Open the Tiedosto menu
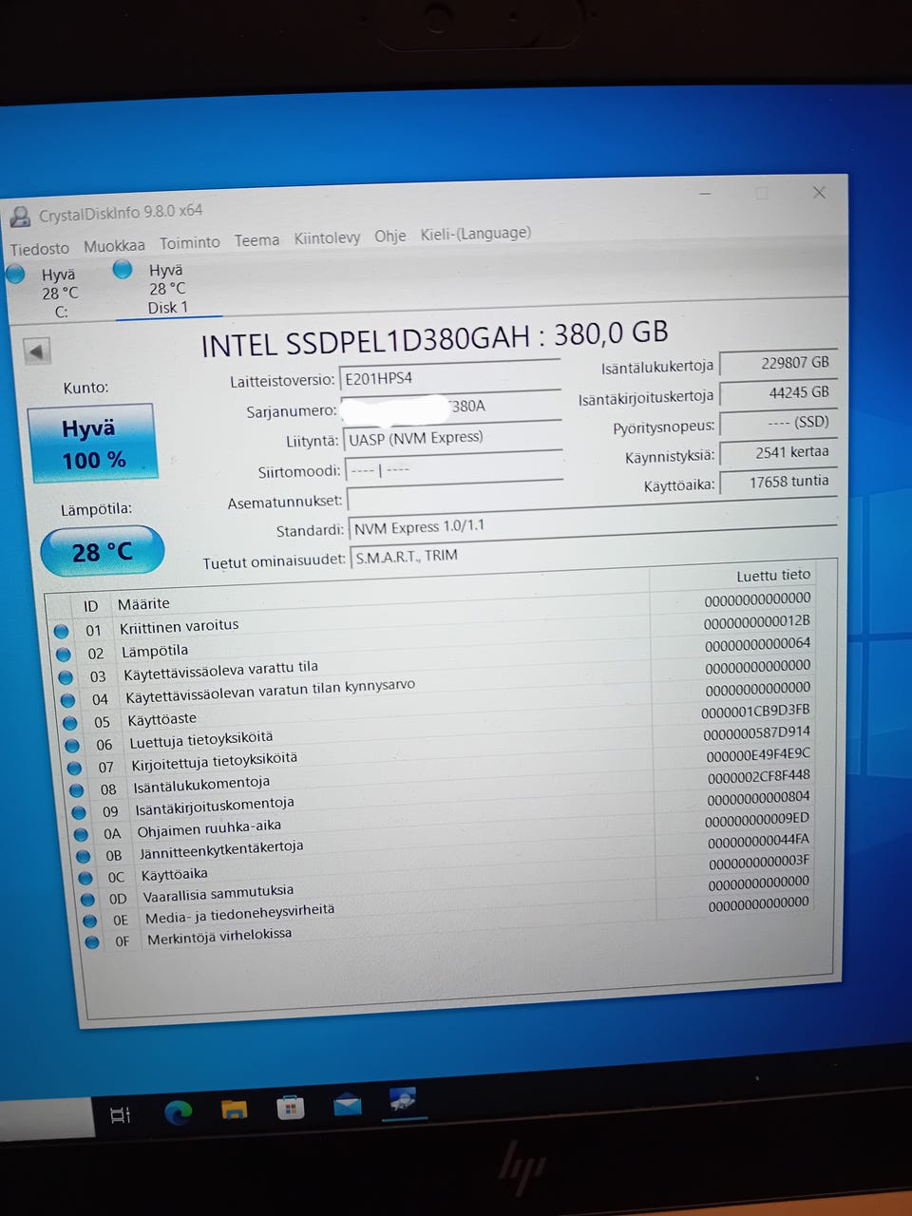The image size is (912, 1216). 40,249
